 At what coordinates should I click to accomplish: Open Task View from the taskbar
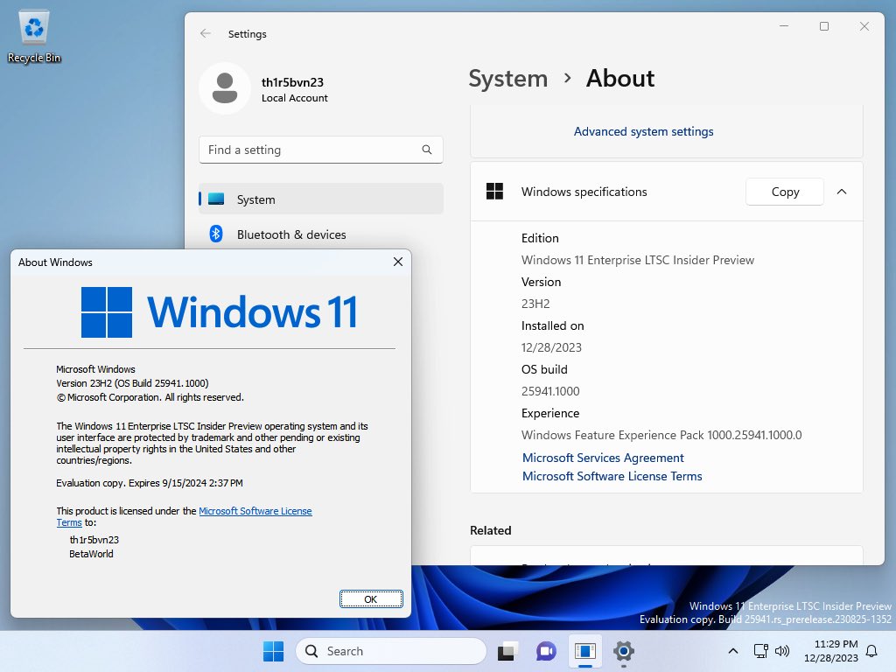click(x=507, y=651)
